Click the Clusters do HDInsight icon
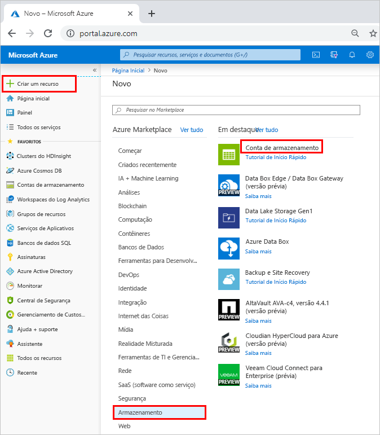This screenshot has height=435, width=380. point(10,156)
